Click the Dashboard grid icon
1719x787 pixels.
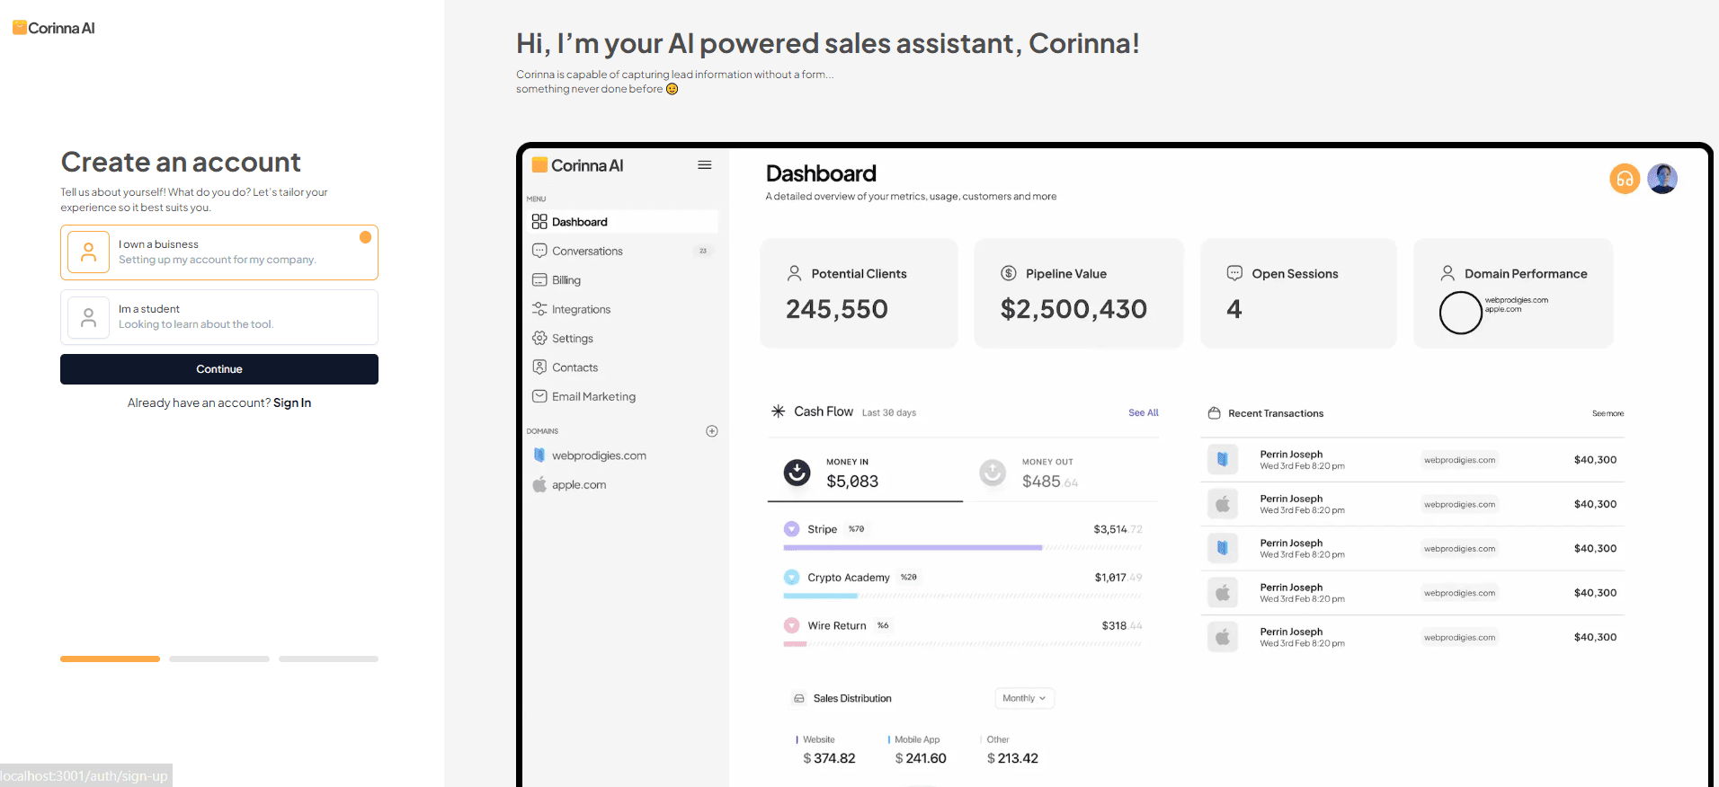539,222
